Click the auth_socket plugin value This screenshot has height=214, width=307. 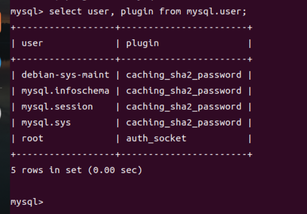click(156, 138)
